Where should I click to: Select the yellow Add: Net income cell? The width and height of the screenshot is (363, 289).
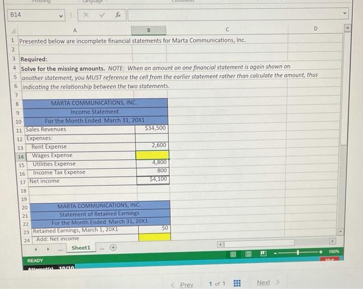(x=155, y=237)
